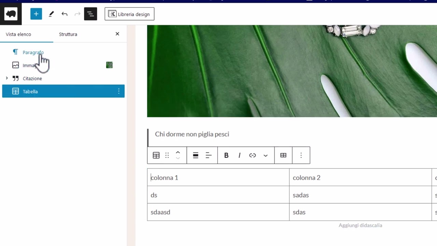Switch to the Struttura tab

point(68,34)
